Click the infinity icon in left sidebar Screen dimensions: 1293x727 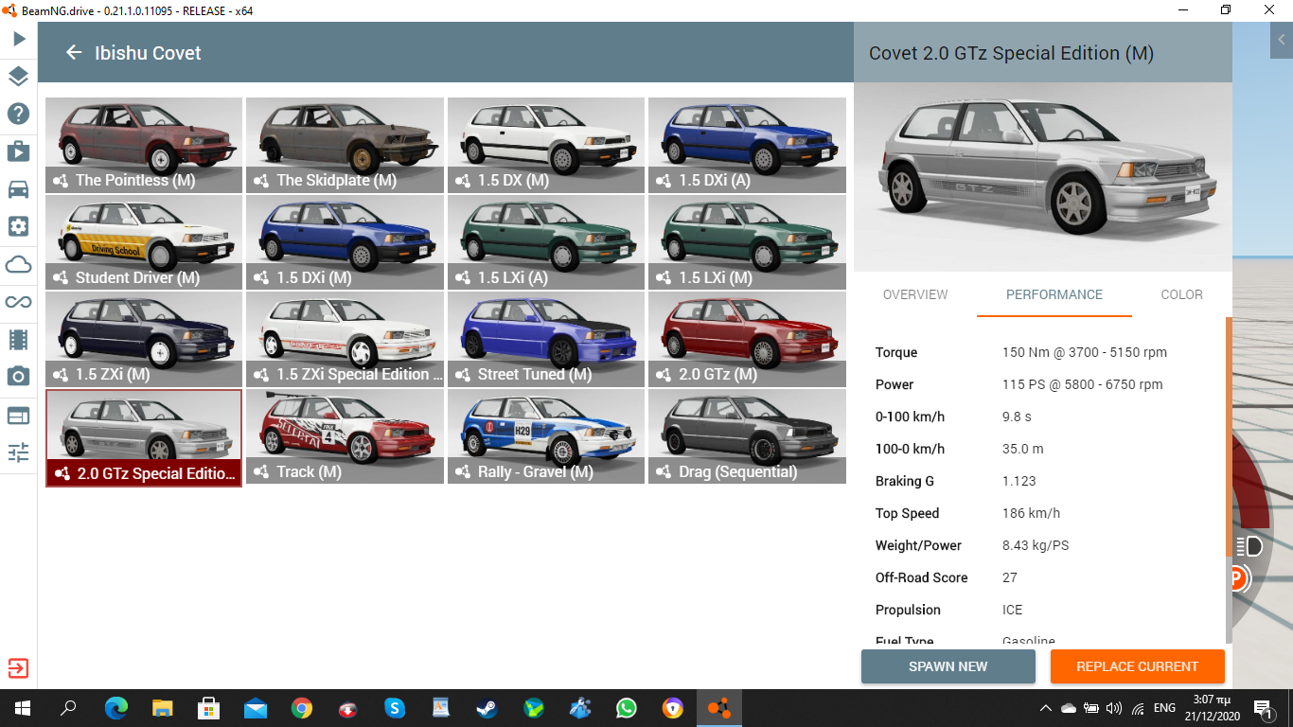point(19,302)
